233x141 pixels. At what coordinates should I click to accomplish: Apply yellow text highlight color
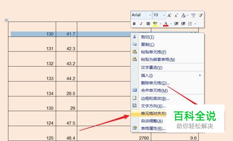pyautogui.click(x=155, y=24)
